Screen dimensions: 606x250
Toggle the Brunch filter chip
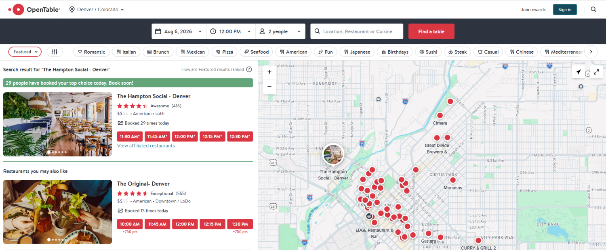coord(158,52)
